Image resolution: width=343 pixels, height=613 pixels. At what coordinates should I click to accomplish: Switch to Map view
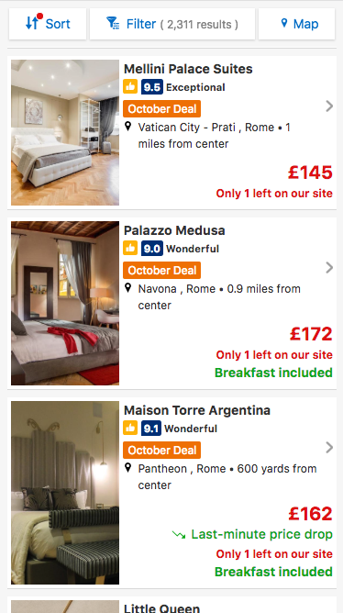point(296,24)
